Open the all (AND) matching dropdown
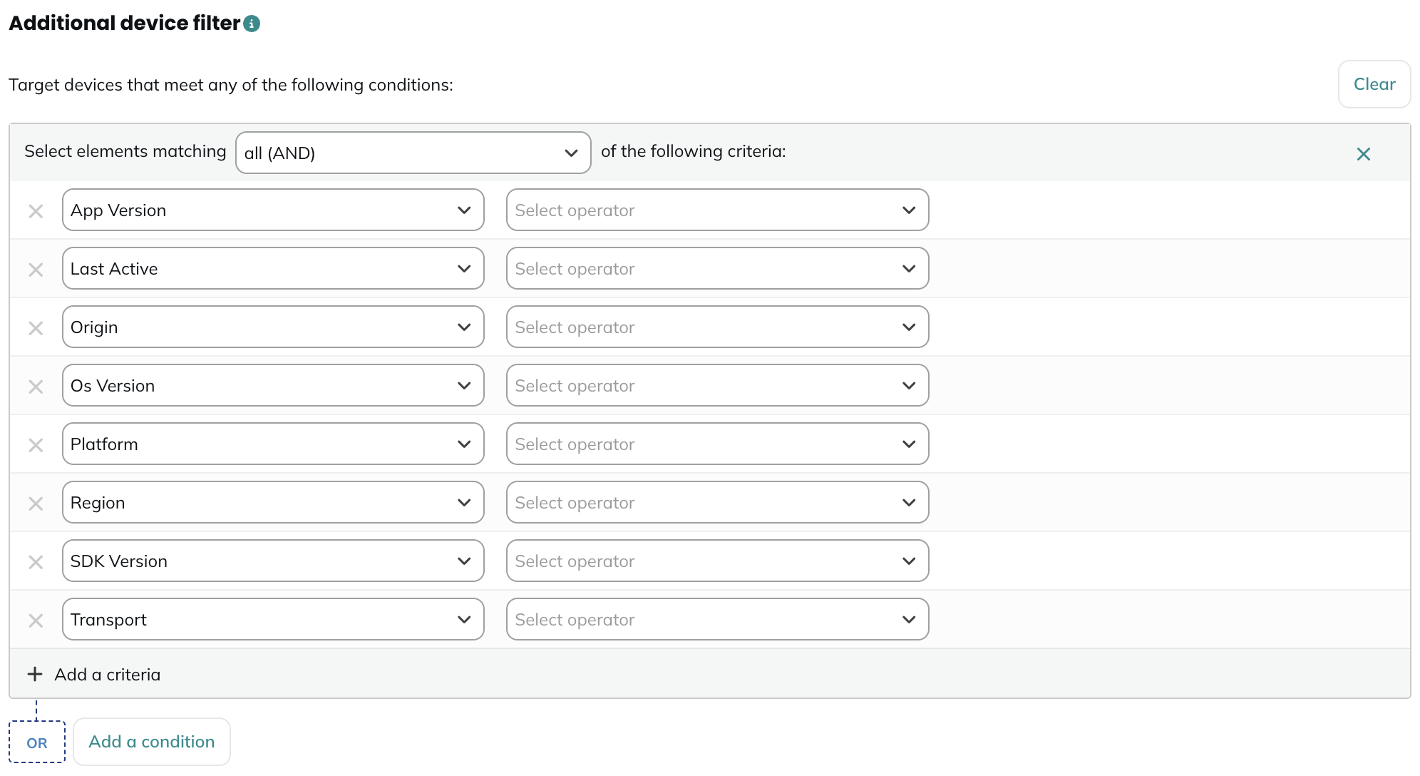The height and width of the screenshot is (776, 1420). (413, 153)
